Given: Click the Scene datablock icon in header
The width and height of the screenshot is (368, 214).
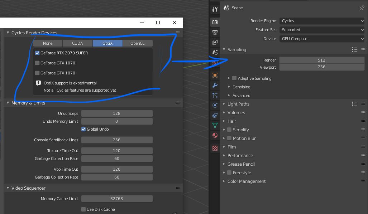Looking at the screenshot, I should click(226, 8).
